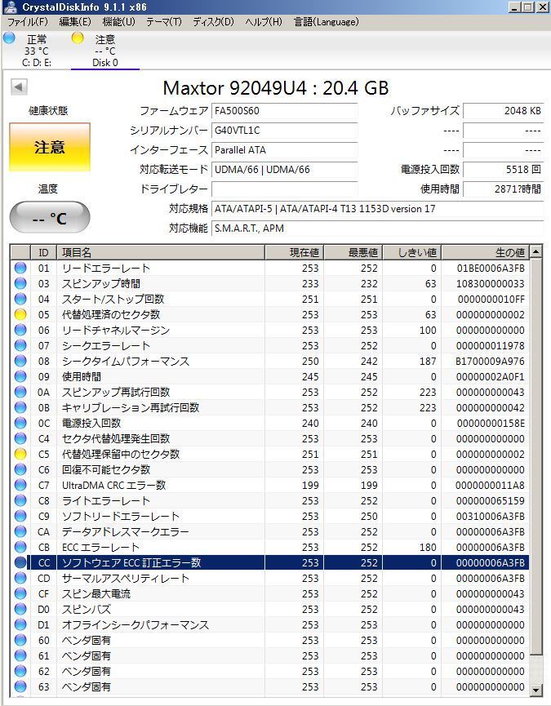Click the 生の値 column header
The height and width of the screenshot is (706, 551).
pyautogui.click(x=485, y=252)
